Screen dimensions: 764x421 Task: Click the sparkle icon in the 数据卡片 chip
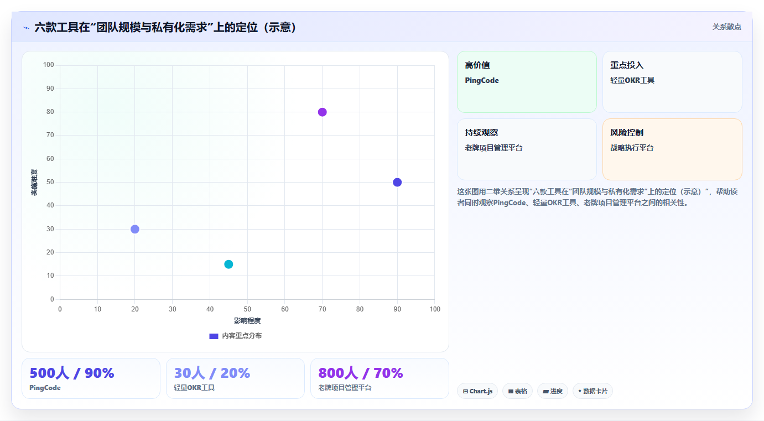pos(580,391)
